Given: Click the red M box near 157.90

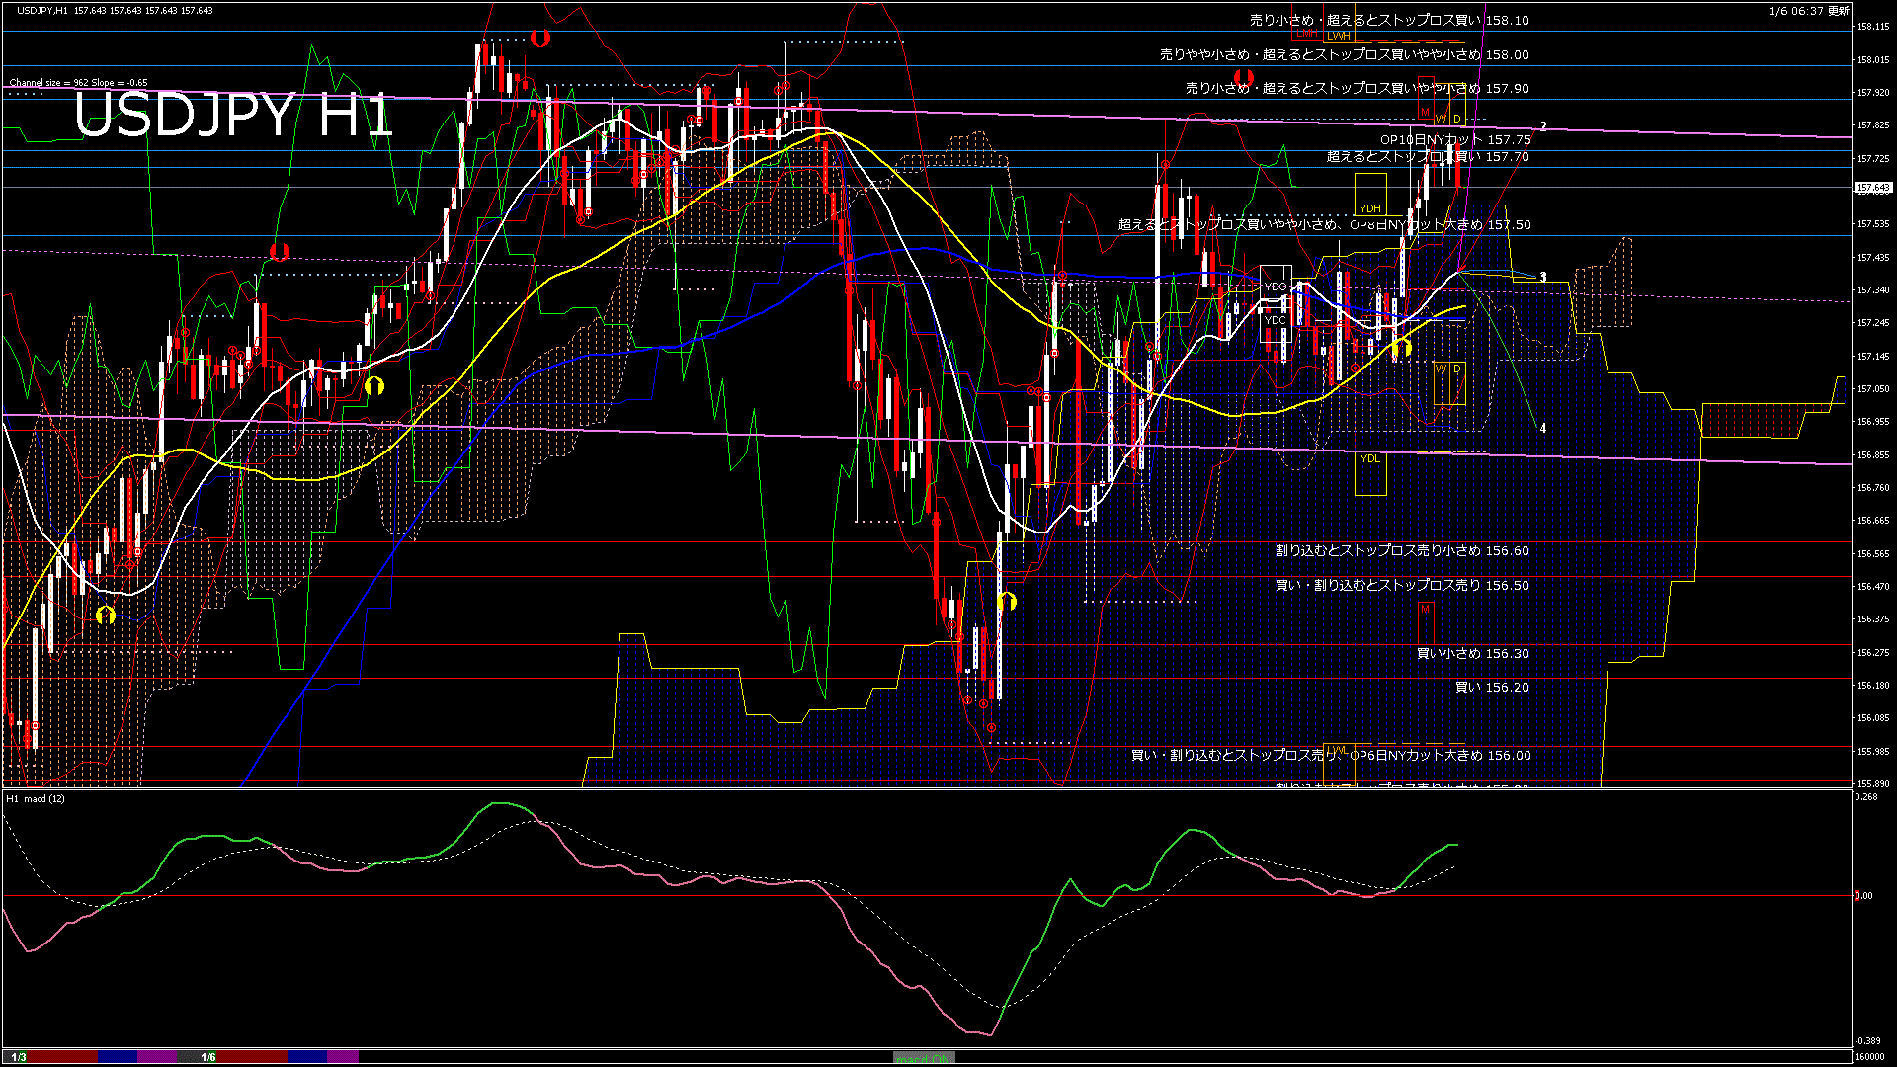Looking at the screenshot, I should click(x=1425, y=113).
